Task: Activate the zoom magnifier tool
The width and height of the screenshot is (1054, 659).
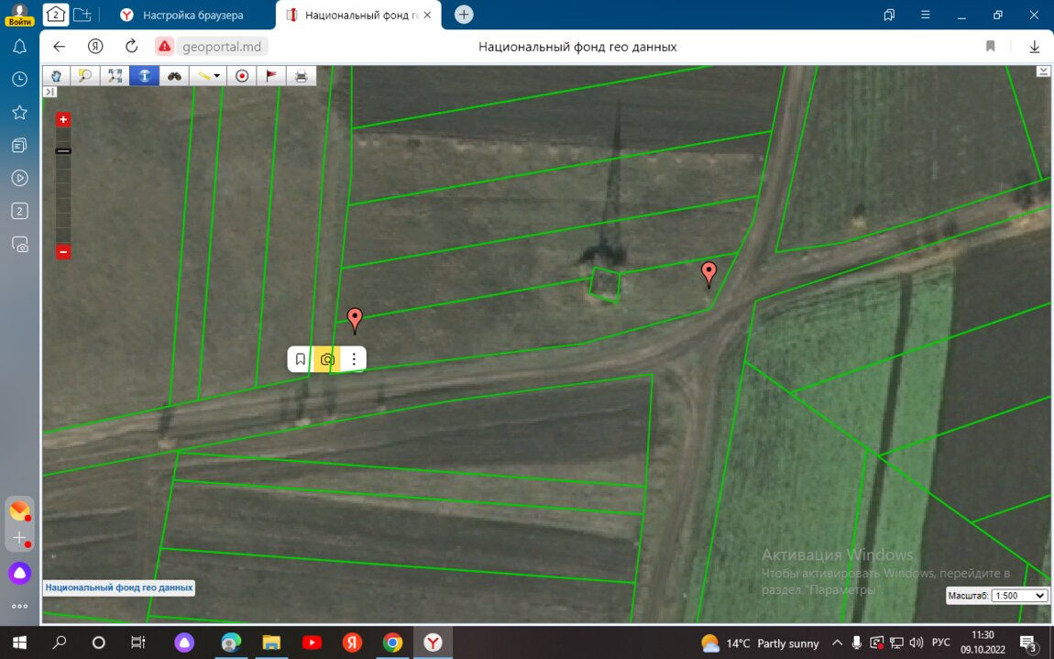Action: (84, 76)
